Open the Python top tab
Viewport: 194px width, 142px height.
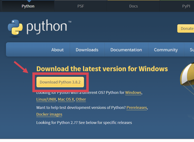coord(28,6)
